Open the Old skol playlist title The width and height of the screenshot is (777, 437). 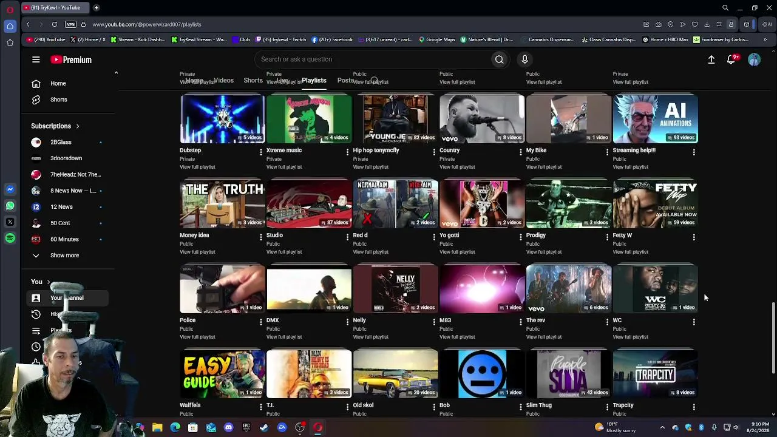[364, 405]
